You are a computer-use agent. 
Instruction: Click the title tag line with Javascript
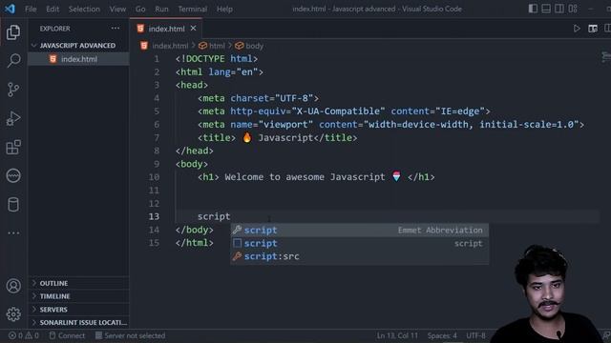(277, 137)
